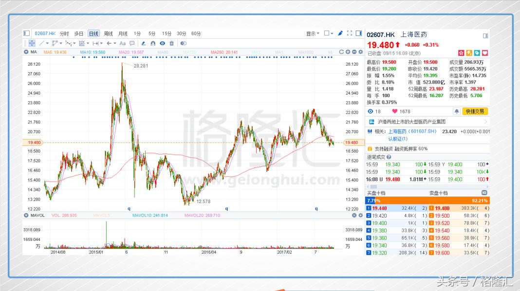Click the teal tag icon near quote
The height and width of the screenshot is (291, 520).
(477, 53)
